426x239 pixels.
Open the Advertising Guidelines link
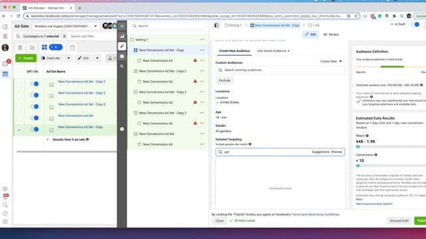click(x=323, y=214)
